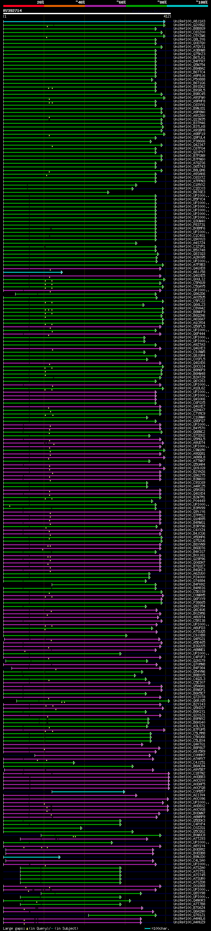This screenshot has height=931, width=211.
Task: Click the white query sequence bar
Action: [87, 14]
